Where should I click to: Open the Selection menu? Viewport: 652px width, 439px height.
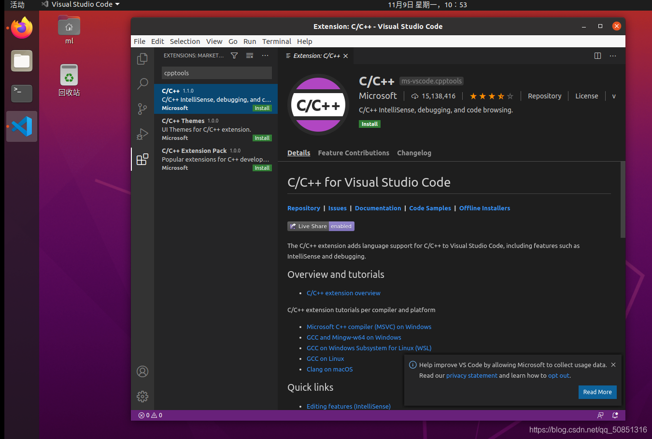(x=185, y=41)
